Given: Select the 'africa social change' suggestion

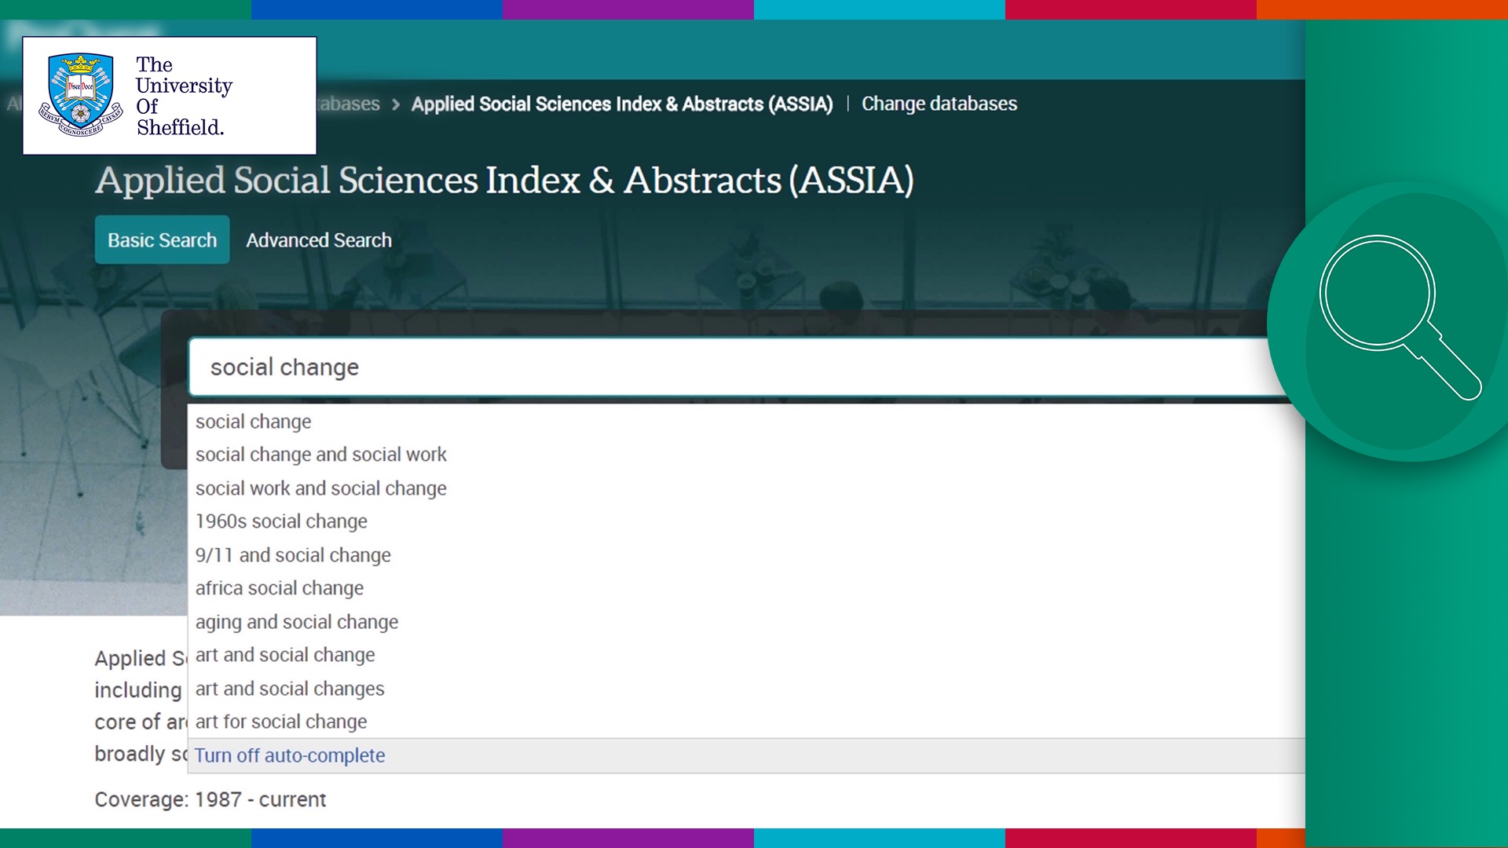Looking at the screenshot, I should tap(279, 588).
